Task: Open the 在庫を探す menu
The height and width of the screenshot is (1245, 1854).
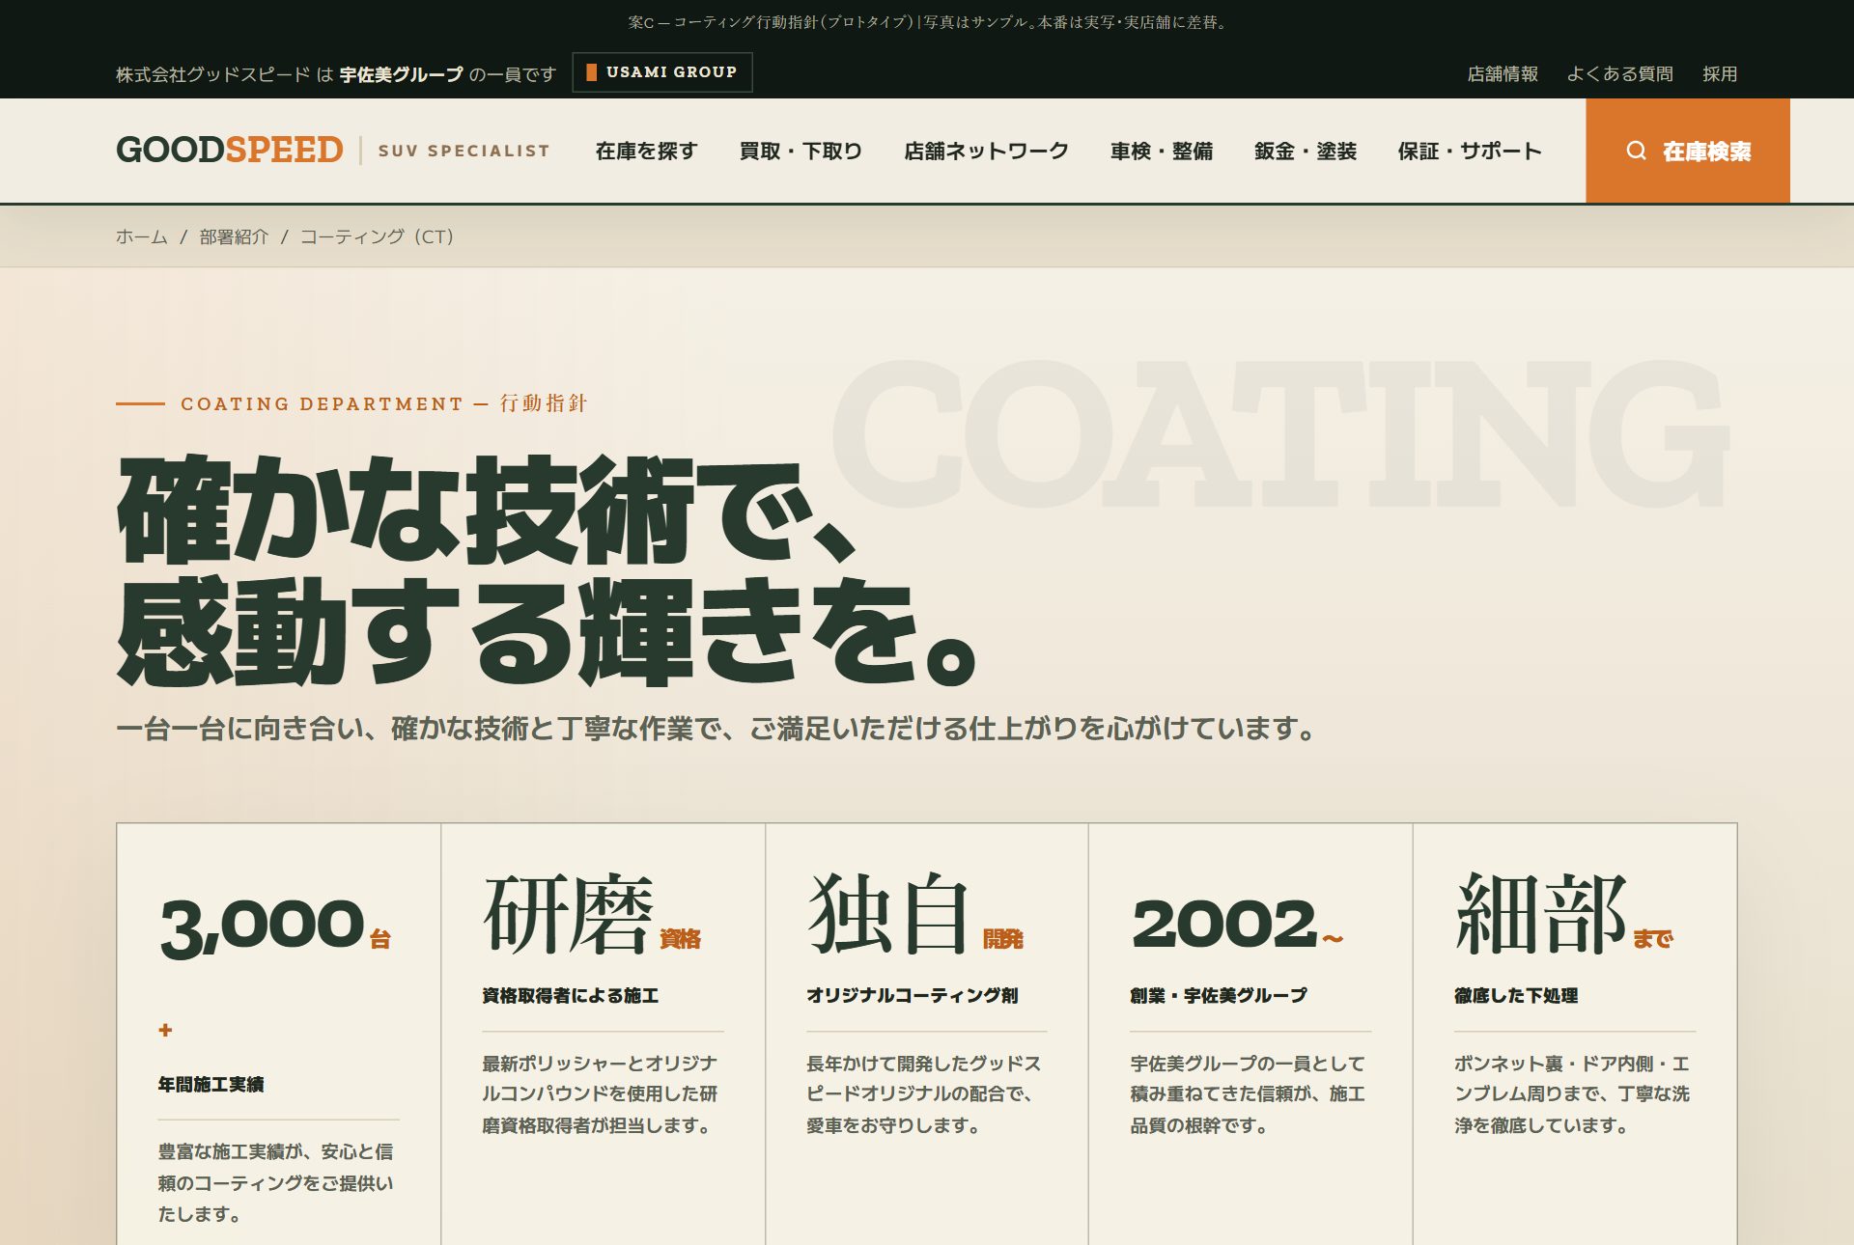Action: [x=646, y=151]
